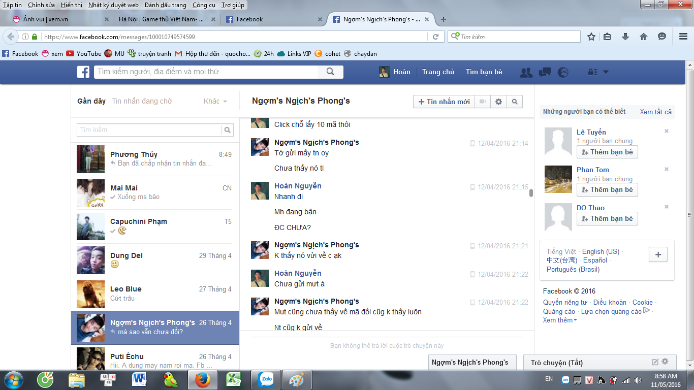Dismiss the DO Thao friend suggestion
This screenshot has height=390, width=694.
pyautogui.click(x=667, y=207)
